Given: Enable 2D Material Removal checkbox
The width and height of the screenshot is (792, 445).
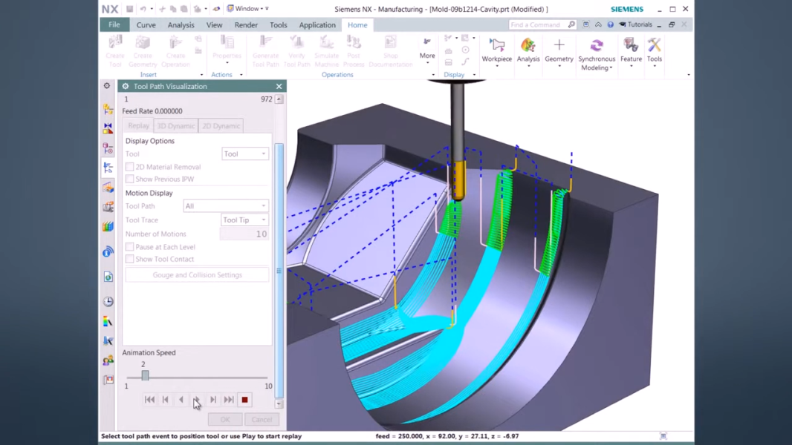Looking at the screenshot, I should [x=130, y=167].
